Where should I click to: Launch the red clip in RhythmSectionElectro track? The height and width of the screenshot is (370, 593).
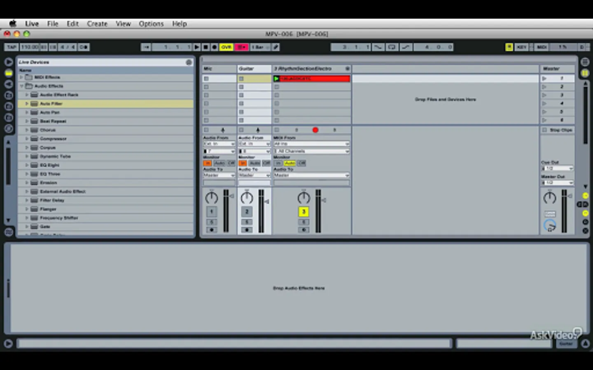click(x=277, y=79)
